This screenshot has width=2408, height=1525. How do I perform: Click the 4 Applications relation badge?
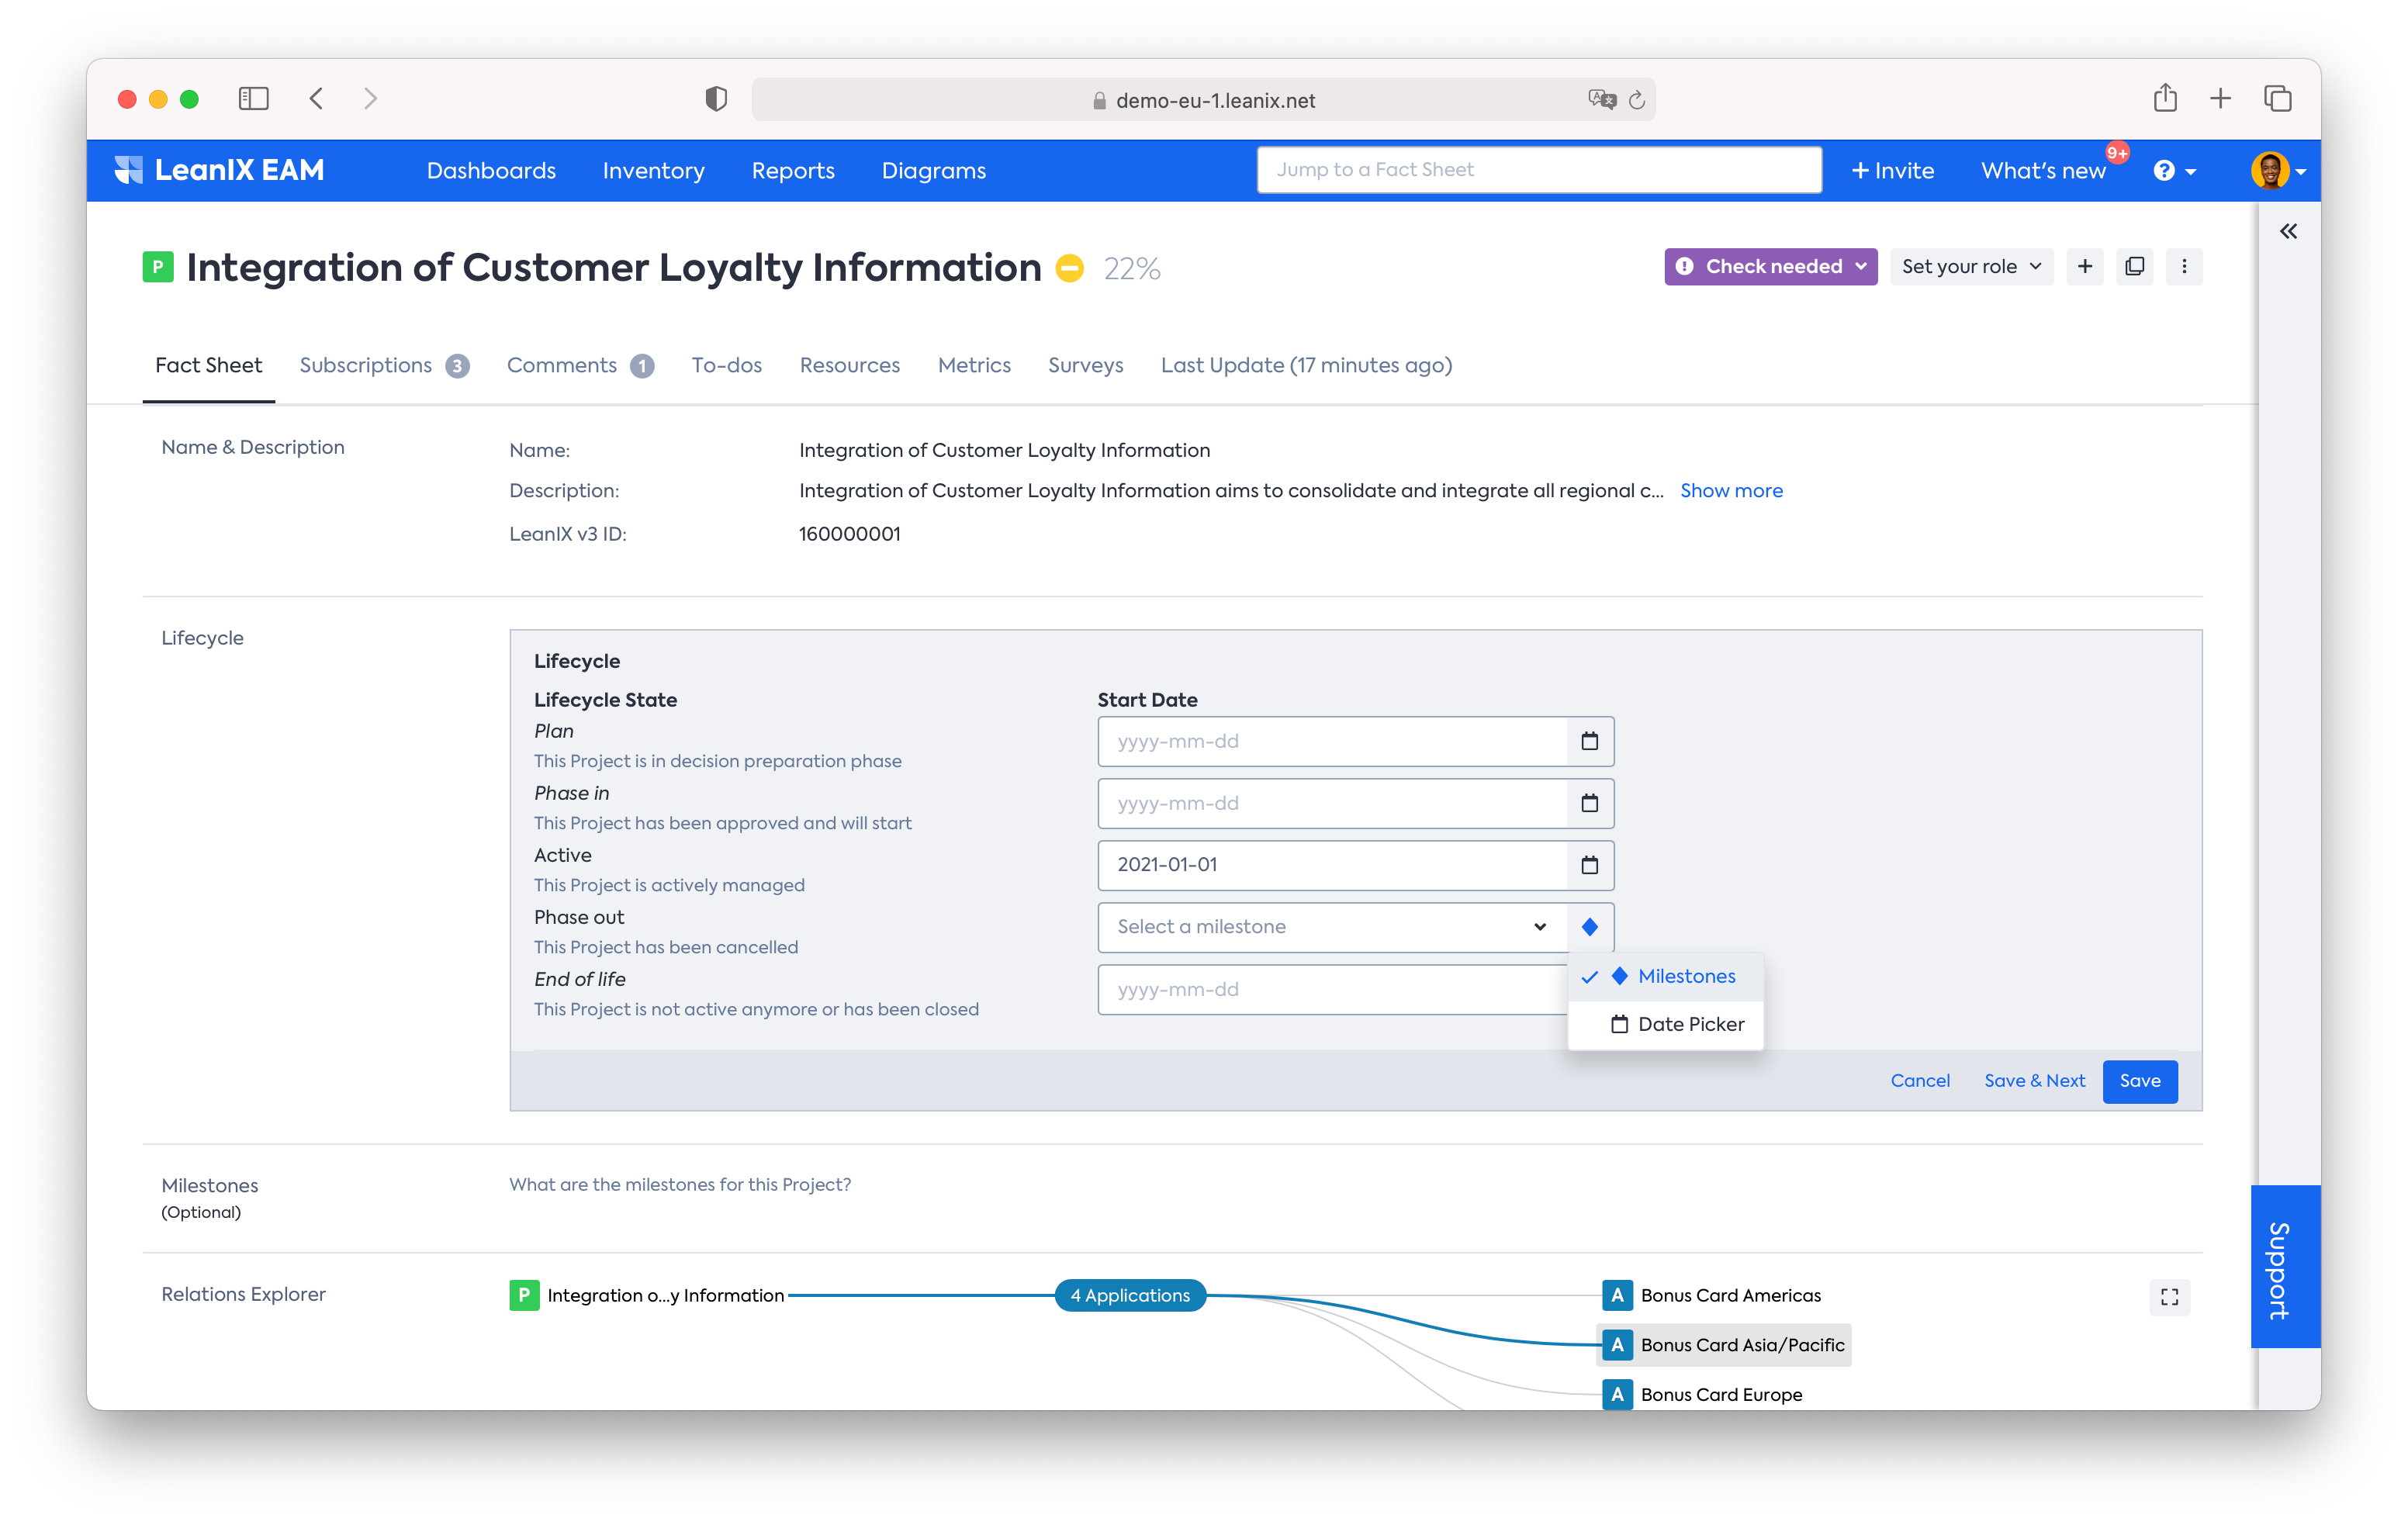click(1130, 1296)
